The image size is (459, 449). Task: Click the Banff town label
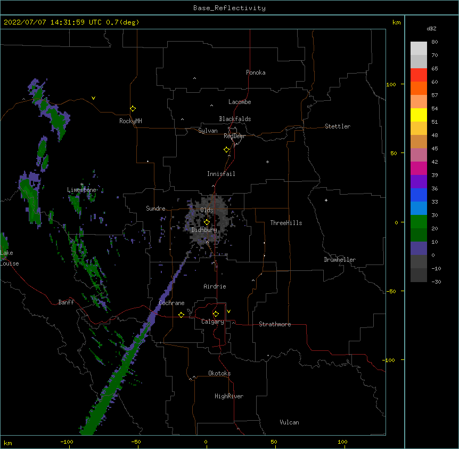66,302
